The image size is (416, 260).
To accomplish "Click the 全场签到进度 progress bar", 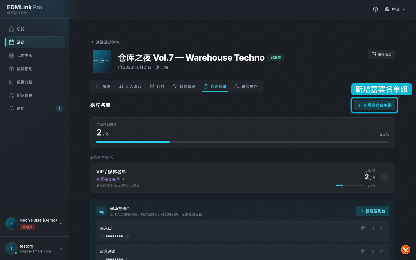I will coord(243,142).
